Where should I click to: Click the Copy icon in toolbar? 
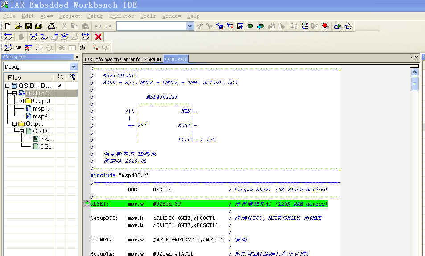click(74, 26)
